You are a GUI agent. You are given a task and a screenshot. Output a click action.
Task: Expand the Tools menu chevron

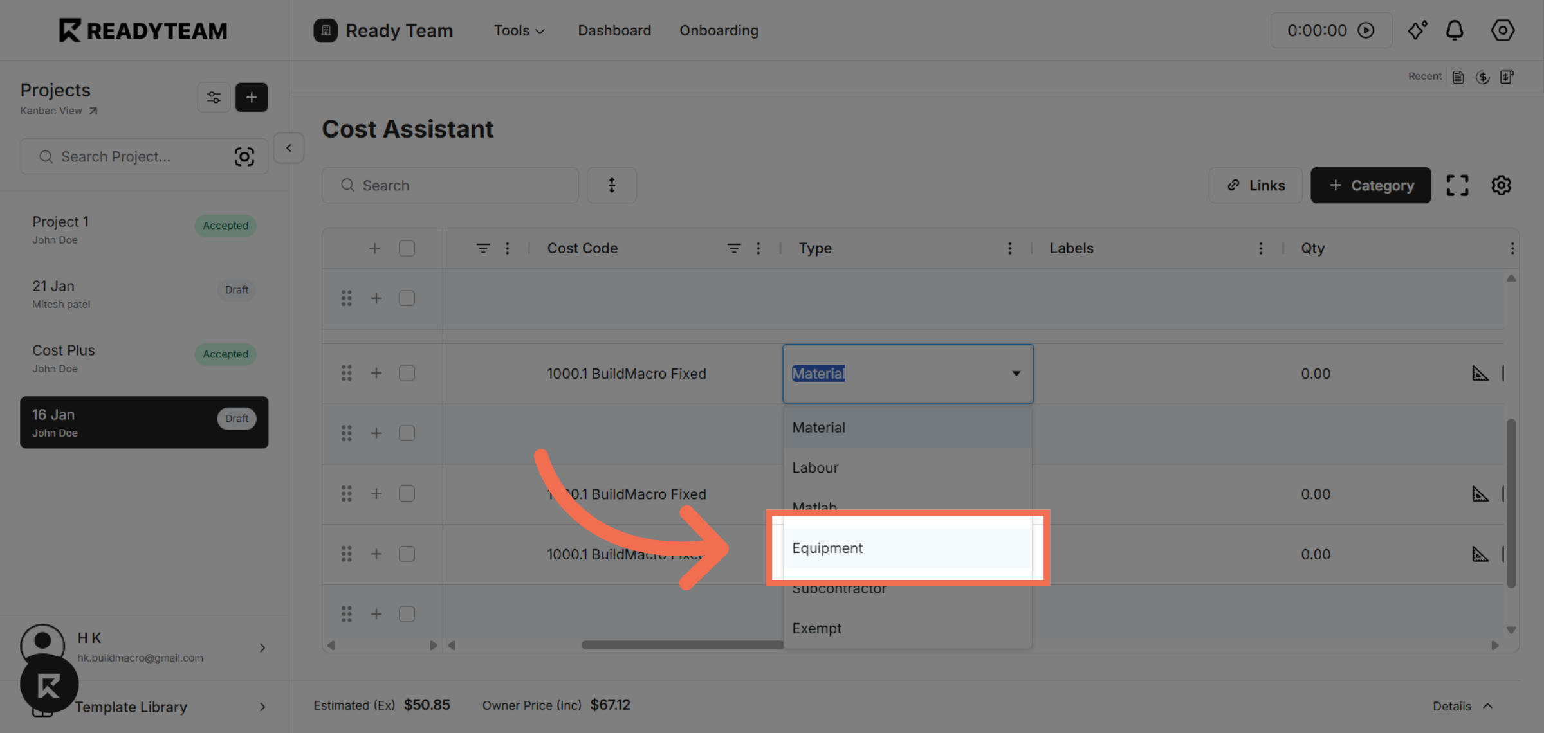coord(540,30)
